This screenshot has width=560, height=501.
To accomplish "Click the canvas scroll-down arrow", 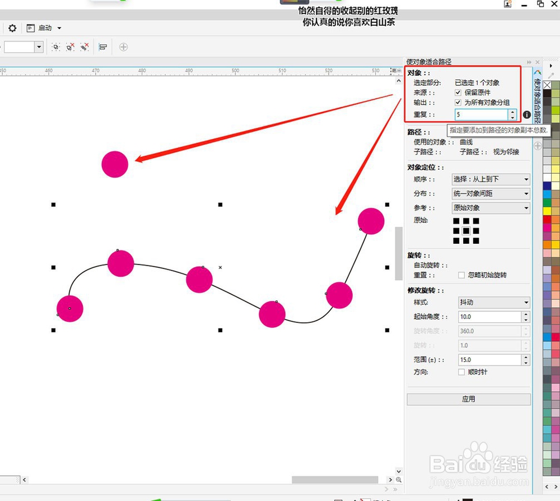I will click(x=399, y=471).
